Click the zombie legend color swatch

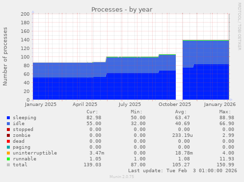tap(8, 135)
